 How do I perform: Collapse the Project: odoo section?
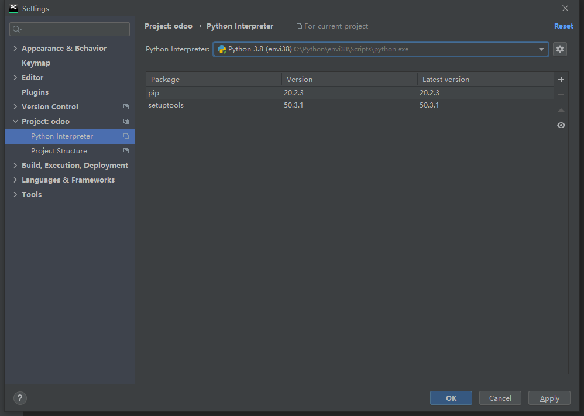click(15, 121)
